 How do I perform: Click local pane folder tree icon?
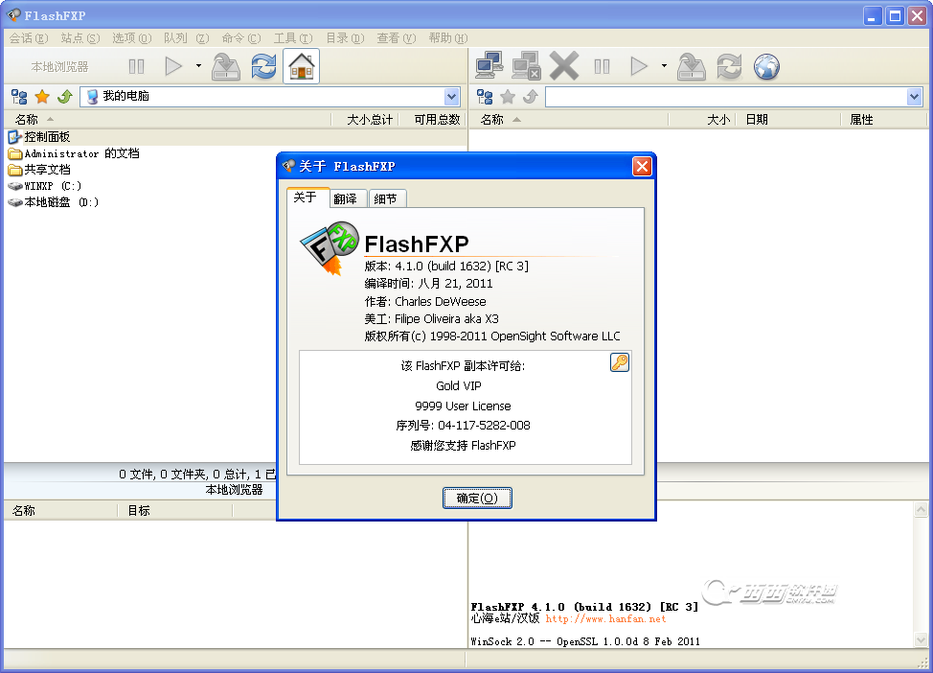pyautogui.click(x=19, y=97)
